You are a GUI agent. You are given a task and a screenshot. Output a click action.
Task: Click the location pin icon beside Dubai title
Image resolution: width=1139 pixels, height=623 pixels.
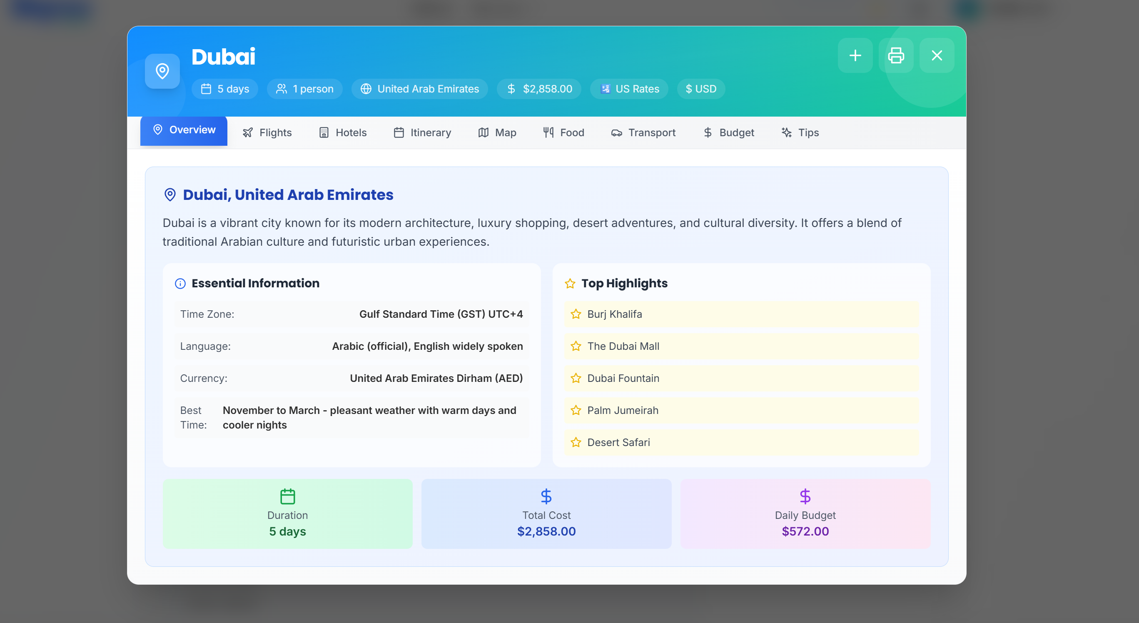(162, 70)
